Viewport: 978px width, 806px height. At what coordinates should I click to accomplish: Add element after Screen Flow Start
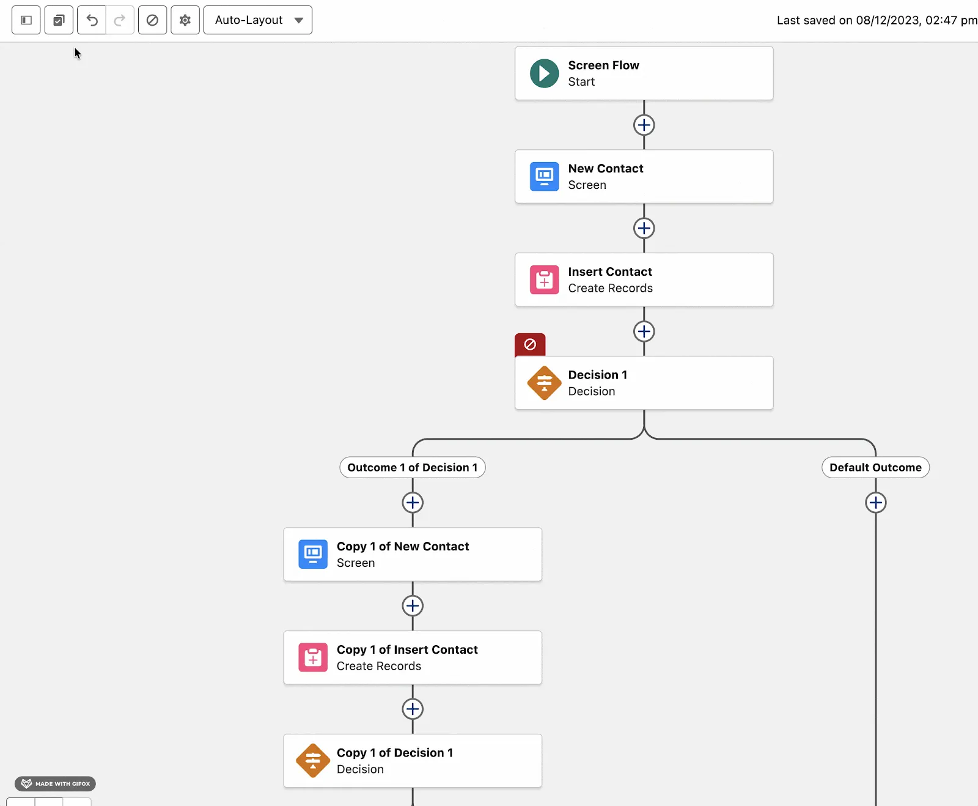tap(644, 125)
